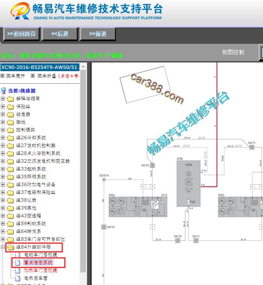Click the XC90-2016-B5254T9-AW50/51 title
This screenshot has width=263, height=285.
(x=39, y=67)
